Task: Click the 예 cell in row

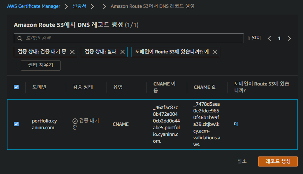Action: point(236,124)
